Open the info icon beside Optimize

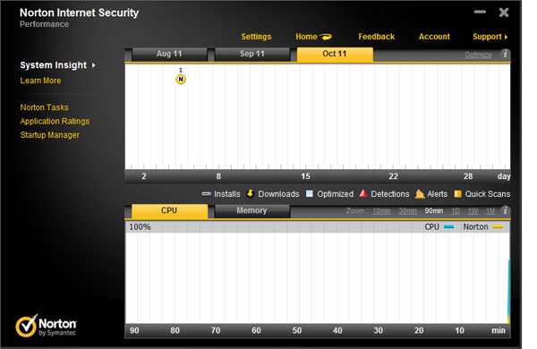(505, 54)
